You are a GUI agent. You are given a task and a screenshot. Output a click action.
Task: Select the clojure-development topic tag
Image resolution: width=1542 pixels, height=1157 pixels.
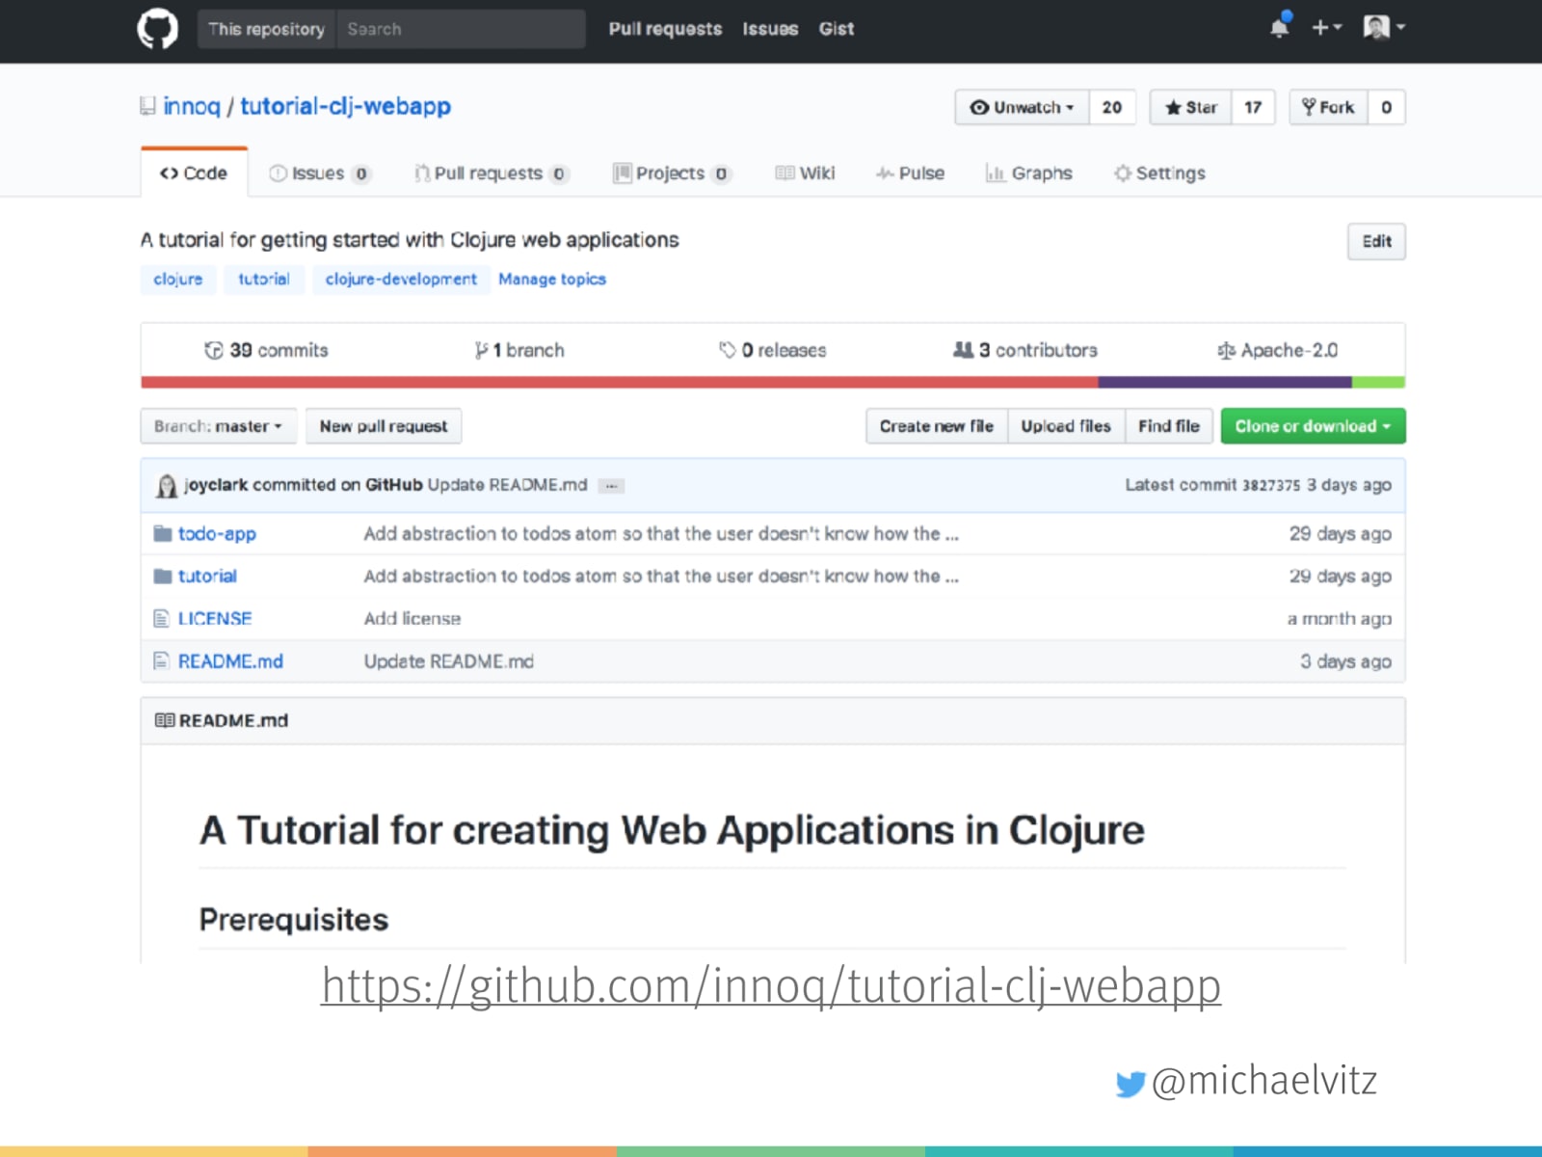click(401, 279)
